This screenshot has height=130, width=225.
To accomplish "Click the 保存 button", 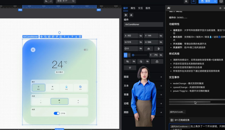I will click(206, 2).
